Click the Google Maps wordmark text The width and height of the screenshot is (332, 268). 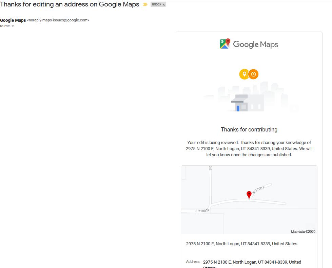click(x=256, y=44)
